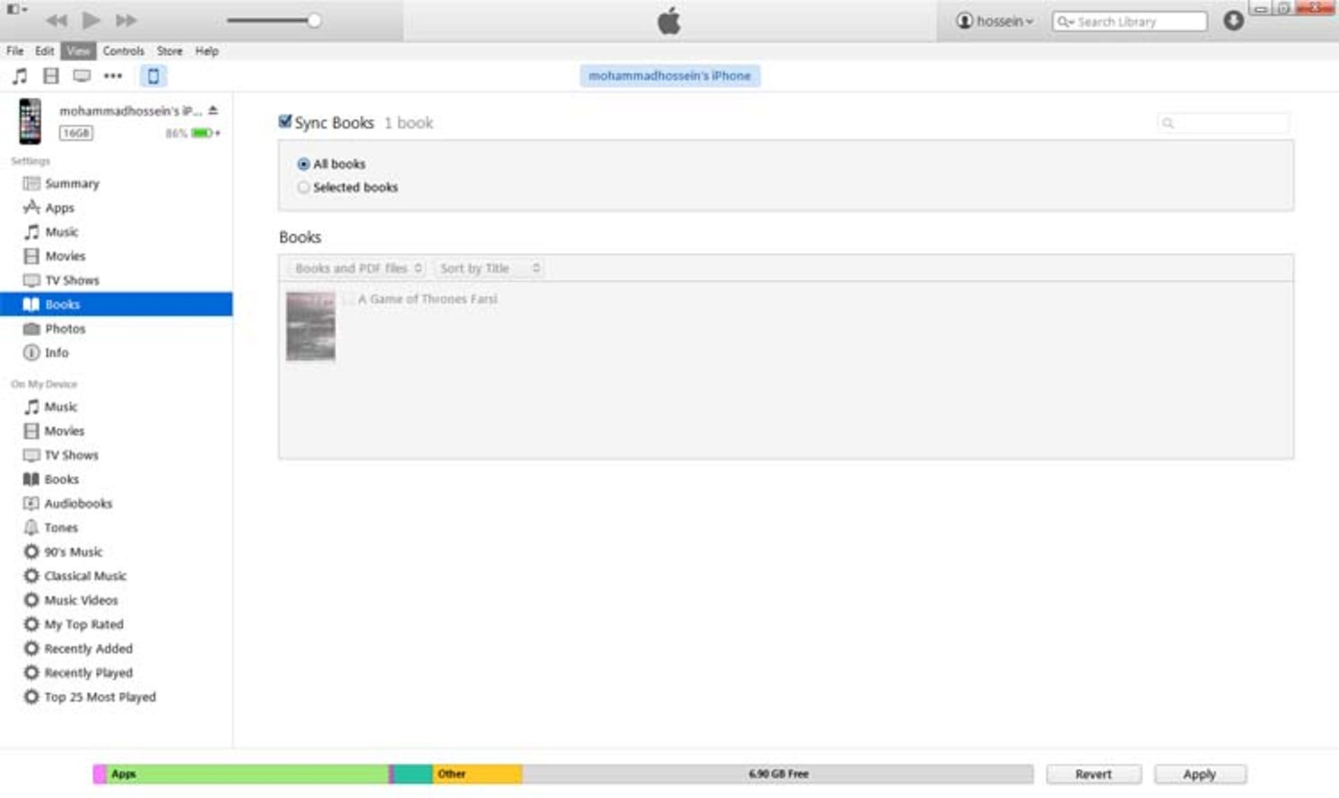Open the Sort by Title dropdown
The height and width of the screenshot is (798, 1339).
click(x=488, y=268)
